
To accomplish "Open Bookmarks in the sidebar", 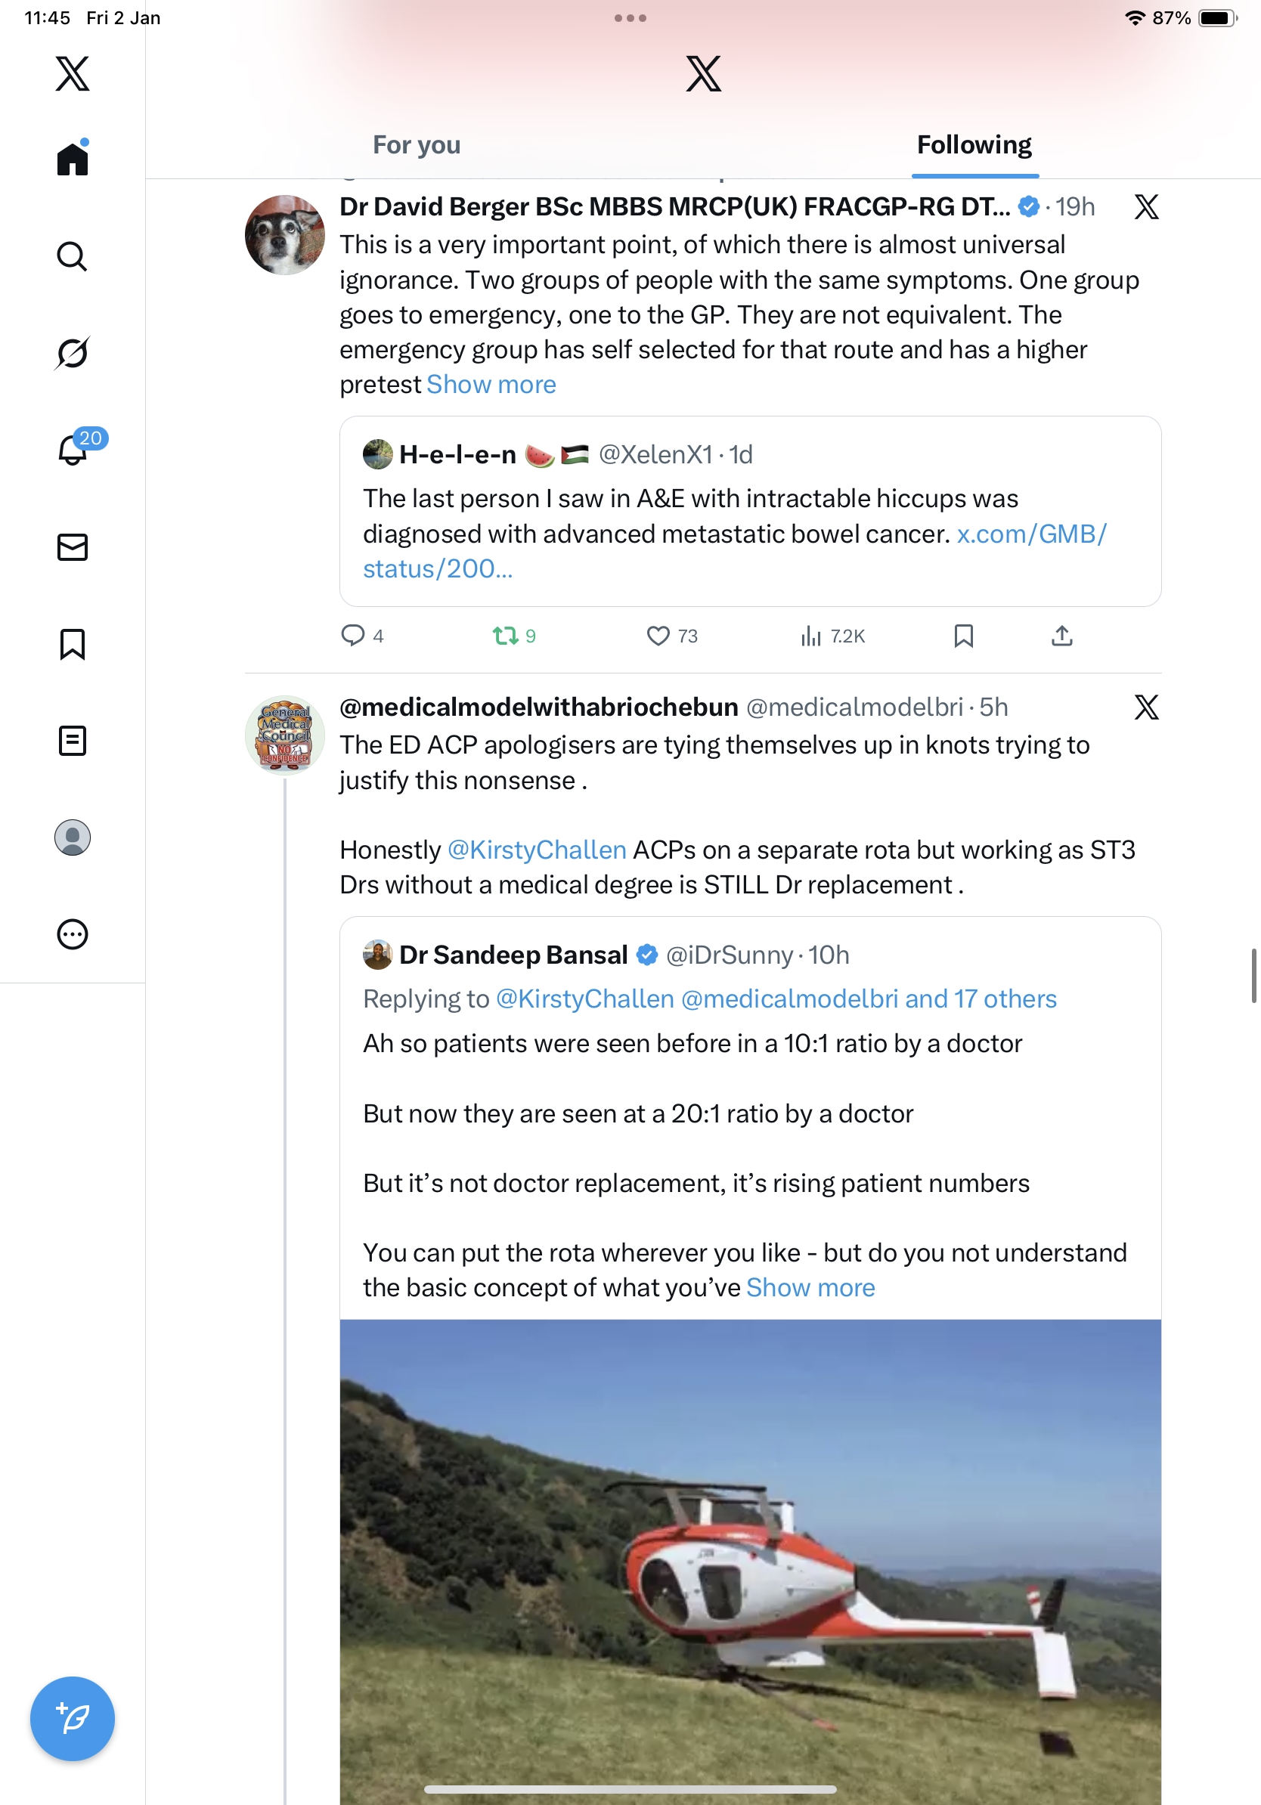I will (x=73, y=644).
